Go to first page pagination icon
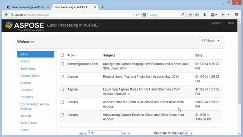The width and height of the screenshot is (243, 137). (x=81, y=133)
